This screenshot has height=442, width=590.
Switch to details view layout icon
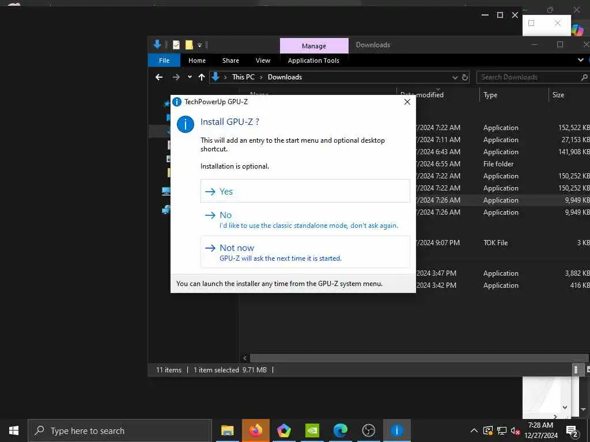coord(576,370)
